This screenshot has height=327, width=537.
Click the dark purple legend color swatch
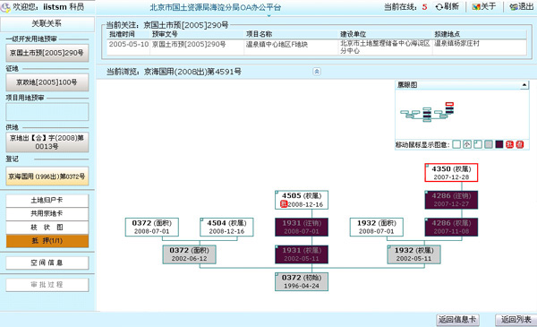click(x=499, y=144)
